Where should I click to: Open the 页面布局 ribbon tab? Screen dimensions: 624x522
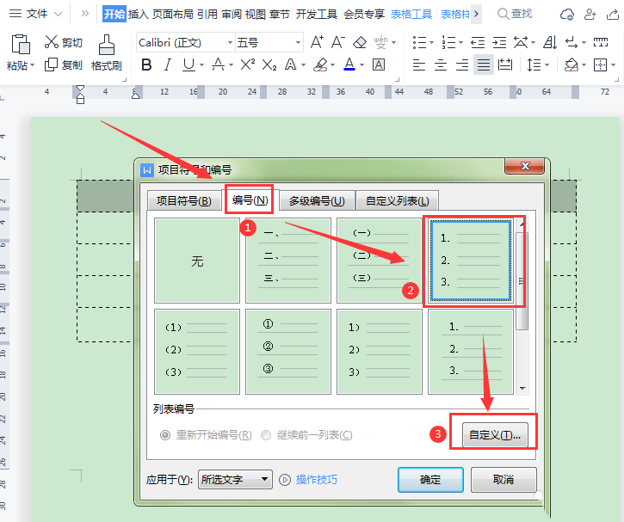point(173,15)
